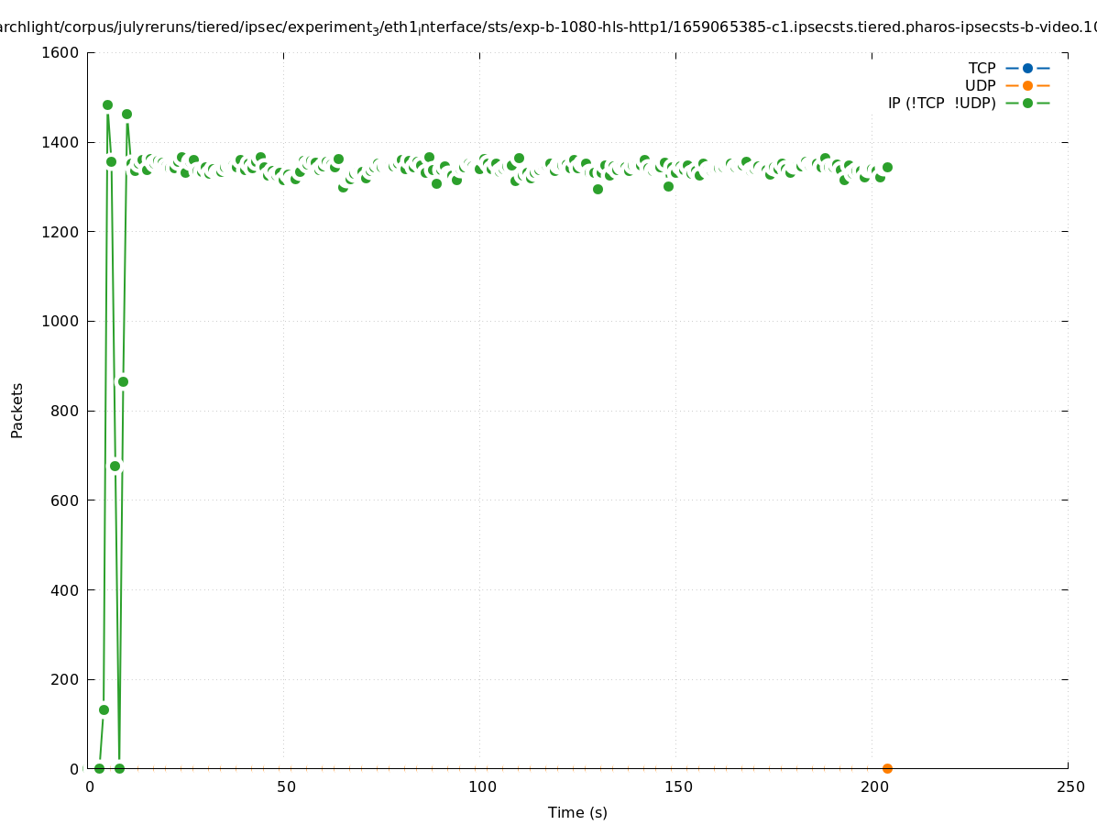Click the TCP legend label text
Viewport: 1097px width, 825px height.
point(982,68)
